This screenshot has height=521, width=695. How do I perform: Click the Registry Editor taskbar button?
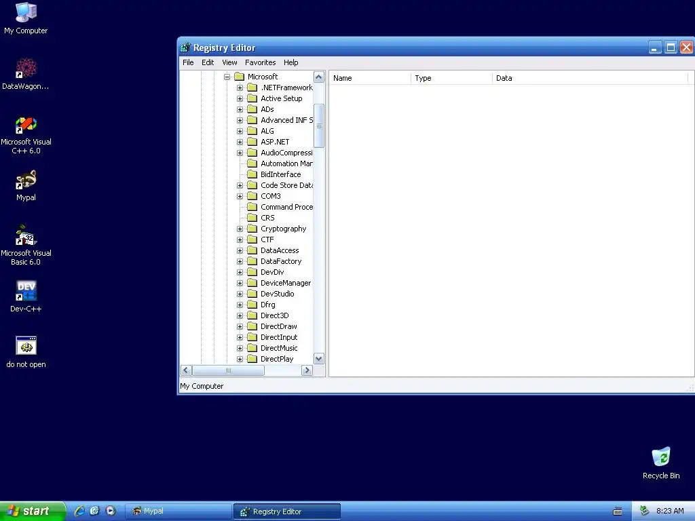[287, 512]
